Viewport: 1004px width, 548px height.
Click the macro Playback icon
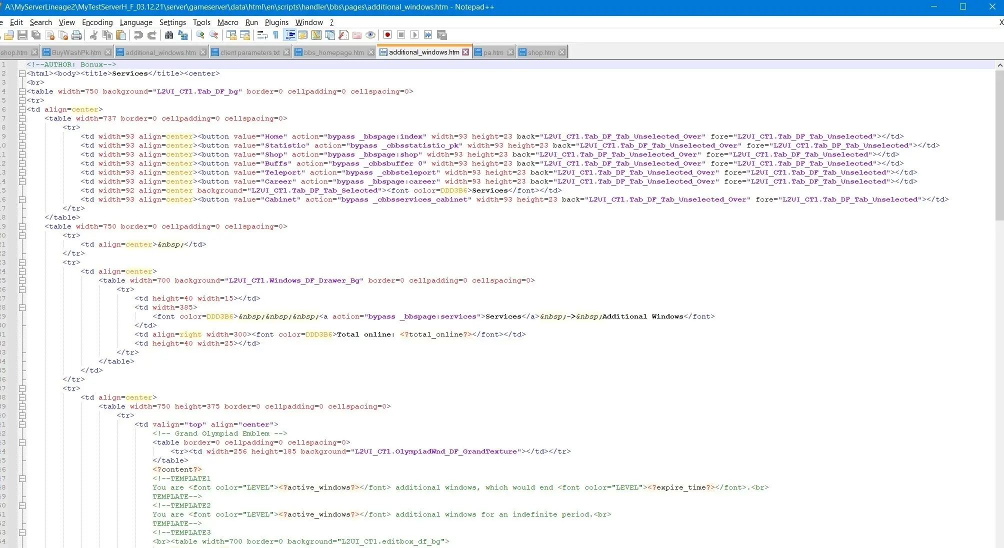point(414,35)
